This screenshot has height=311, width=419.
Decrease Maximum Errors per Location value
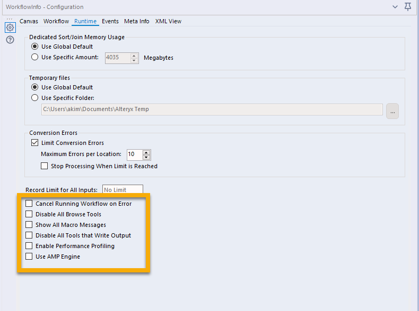tap(146, 157)
